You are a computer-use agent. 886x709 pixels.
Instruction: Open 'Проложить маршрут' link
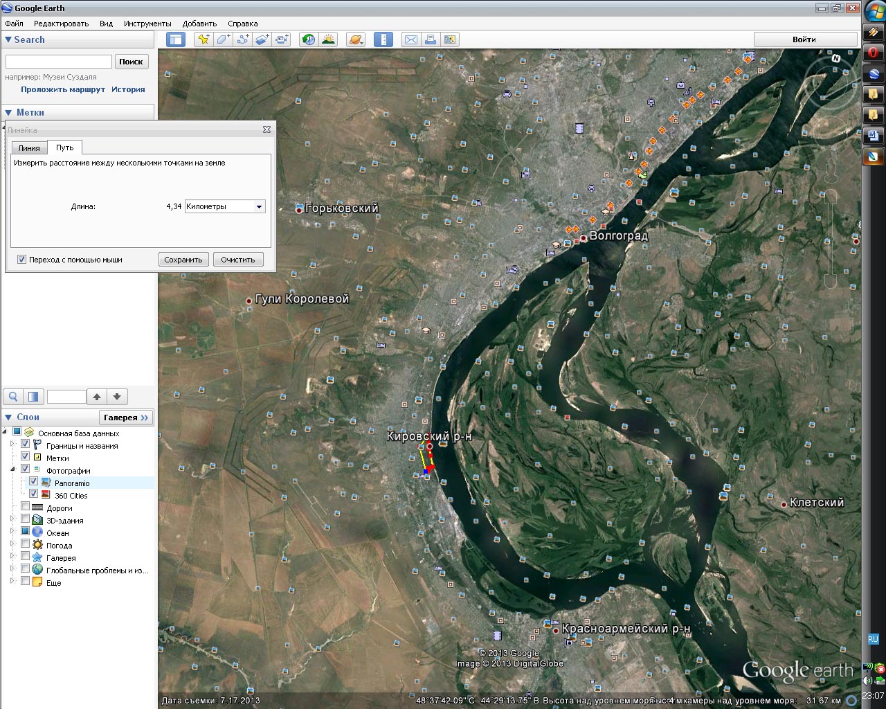(x=63, y=89)
